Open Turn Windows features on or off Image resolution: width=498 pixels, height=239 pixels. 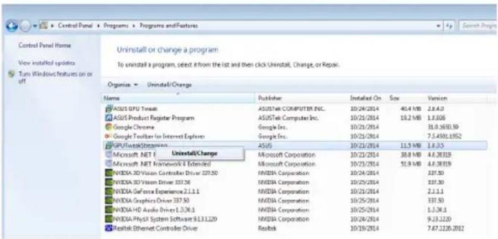[x=55, y=78]
